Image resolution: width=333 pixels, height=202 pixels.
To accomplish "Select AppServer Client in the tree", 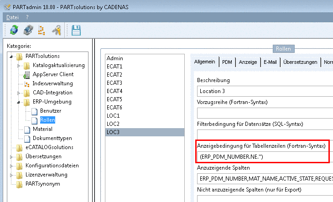I will [53, 74].
